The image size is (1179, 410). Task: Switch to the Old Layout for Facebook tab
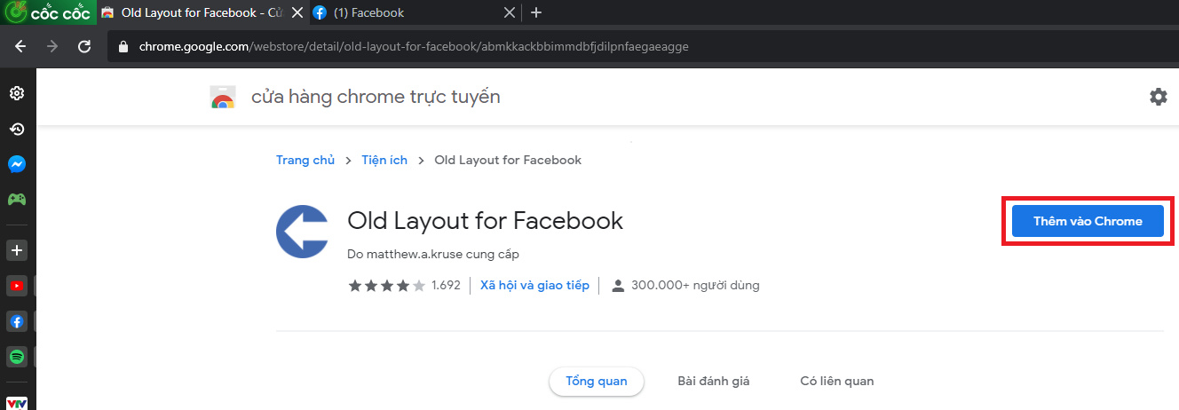[201, 12]
